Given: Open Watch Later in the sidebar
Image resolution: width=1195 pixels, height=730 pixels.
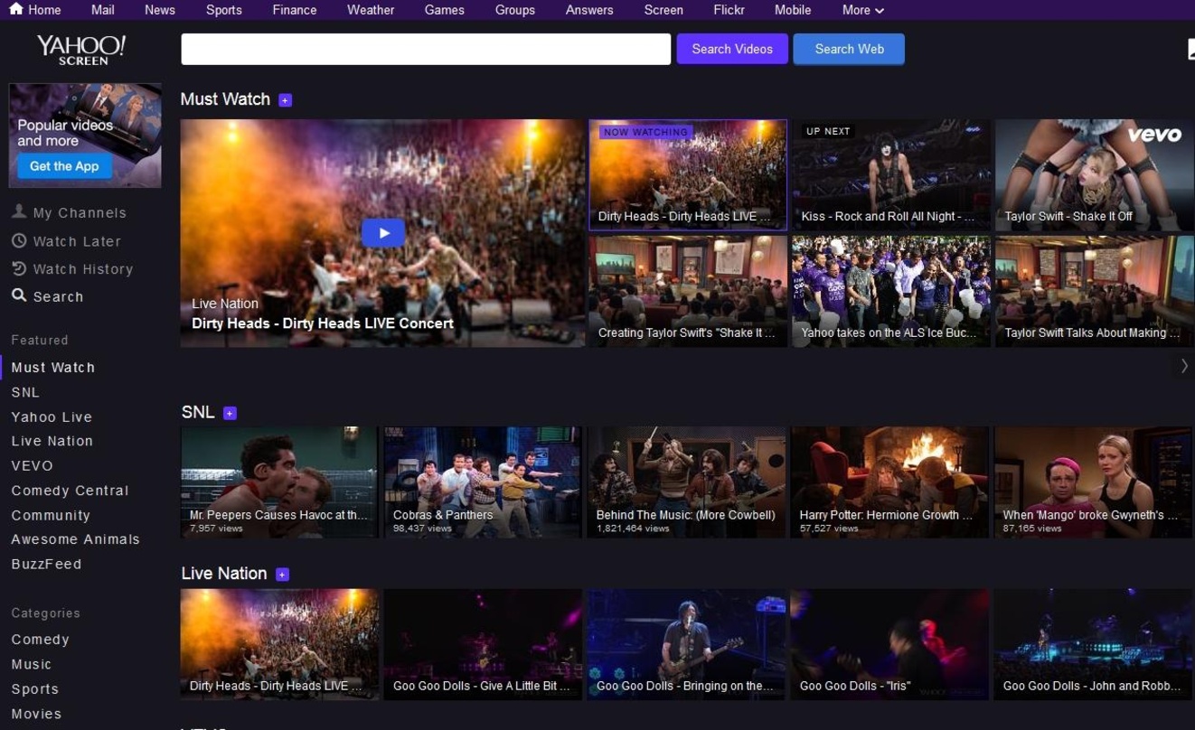Looking at the screenshot, I should click(x=77, y=241).
